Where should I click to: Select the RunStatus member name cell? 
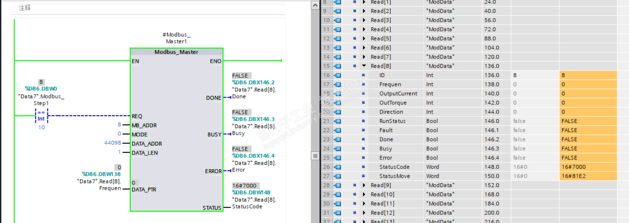pos(392,121)
